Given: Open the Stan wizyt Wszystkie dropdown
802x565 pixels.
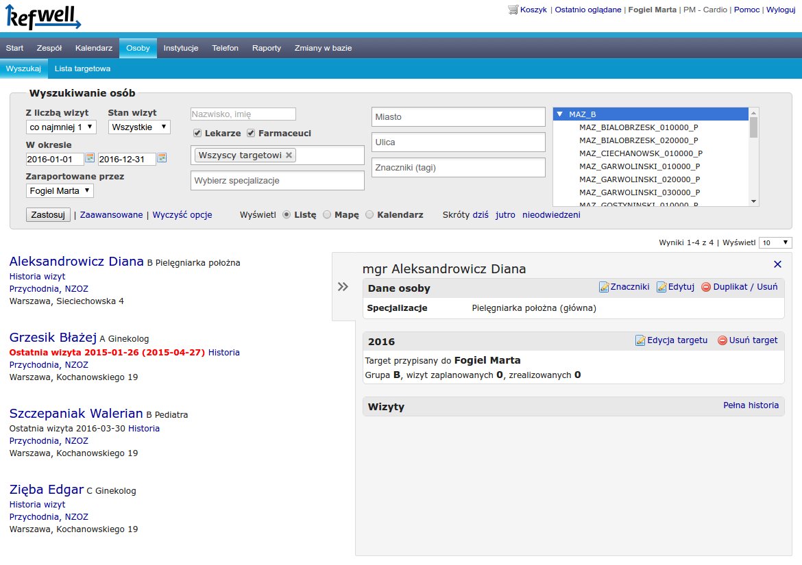Looking at the screenshot, I should click(x=138, y=127).
